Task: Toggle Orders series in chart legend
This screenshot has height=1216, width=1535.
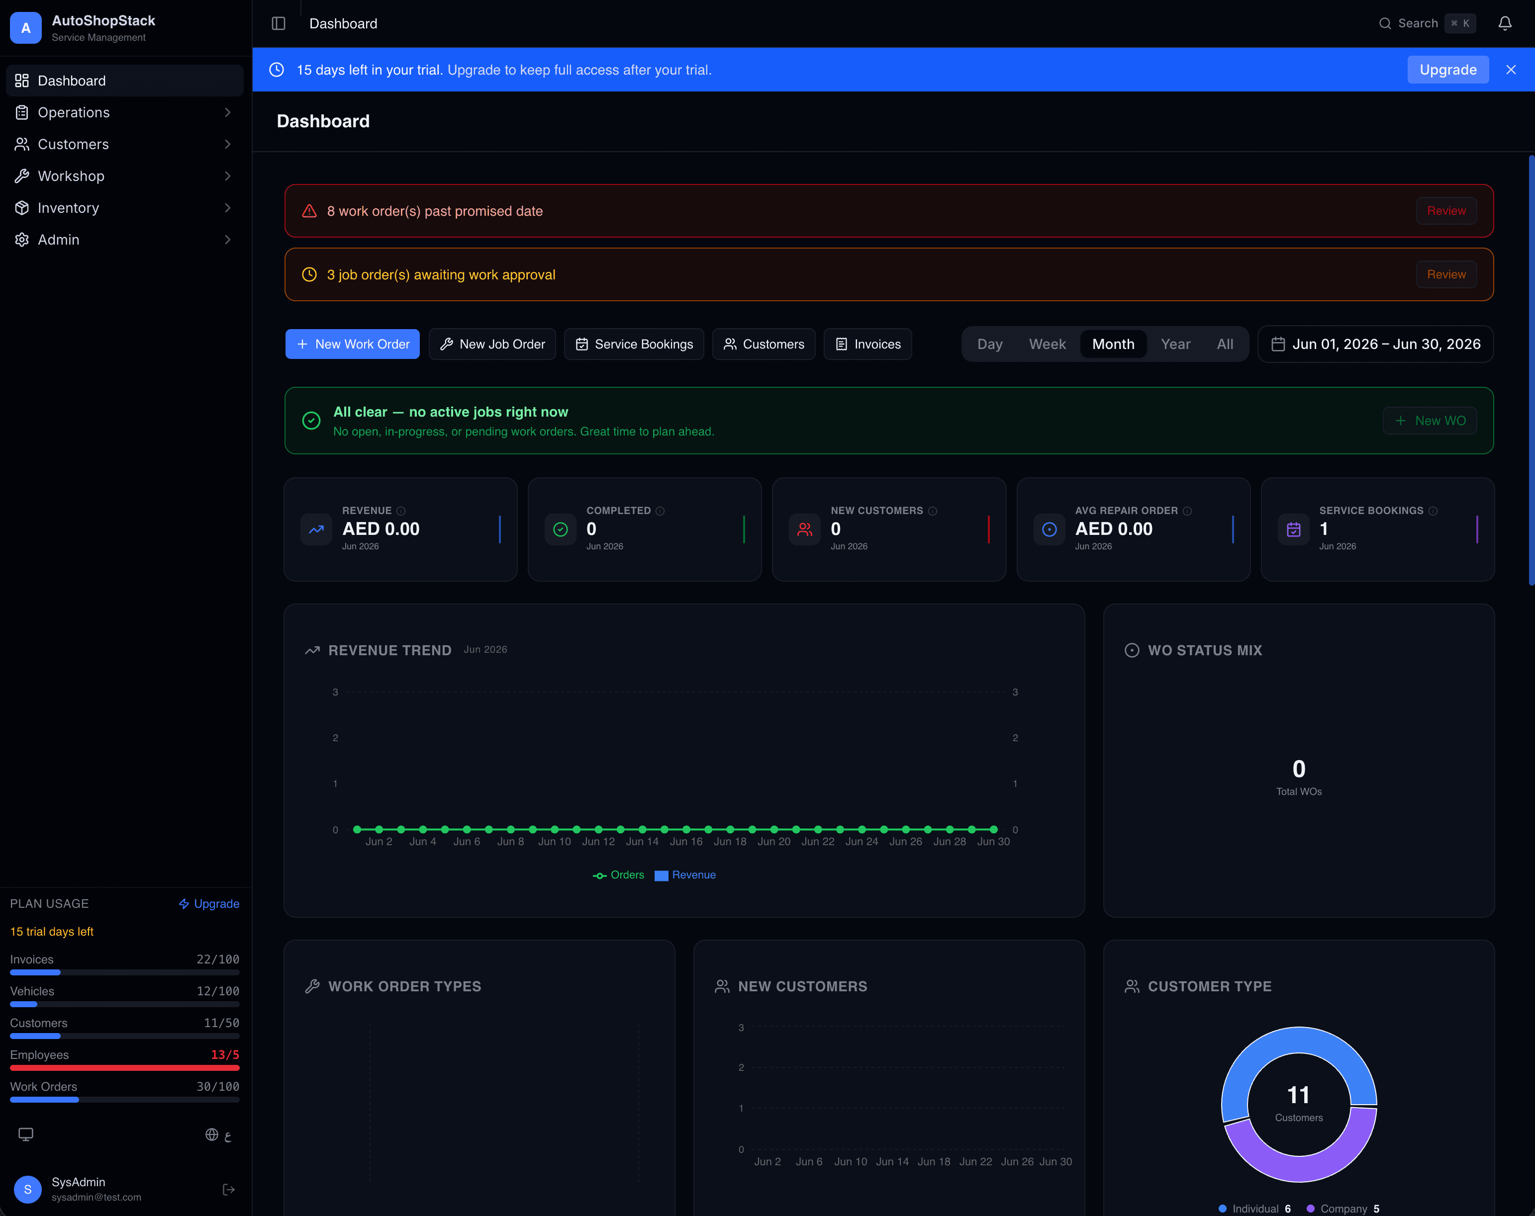Action: click(x=618, y=875)
